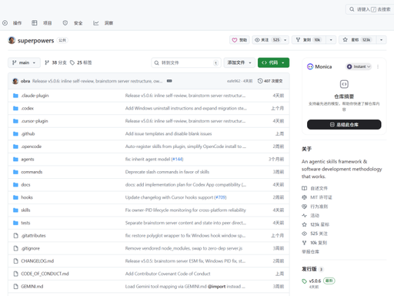Image resolution: width=394 pixels, height=296 pixels.
Task: Open pull request #144 link in agents row
Action: [177, 160]
